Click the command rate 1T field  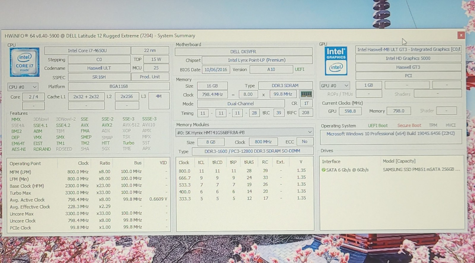click(x=306, y=103)
